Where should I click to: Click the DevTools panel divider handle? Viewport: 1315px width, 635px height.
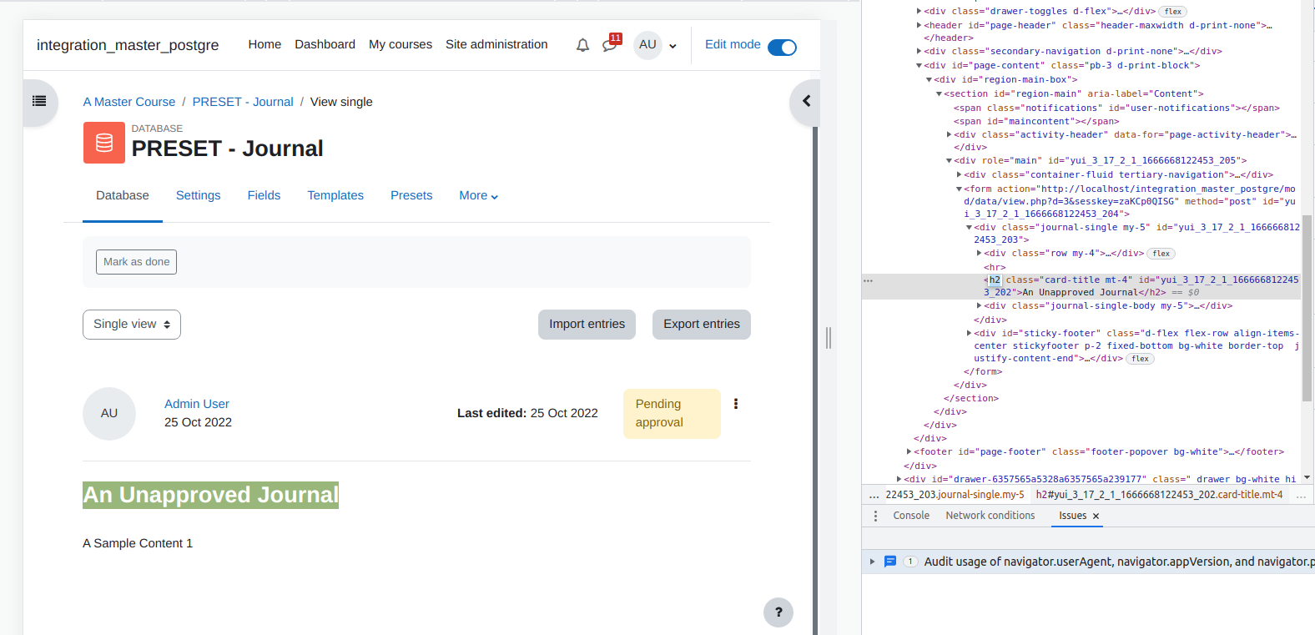pyautogui.click(x=829, y=338)
